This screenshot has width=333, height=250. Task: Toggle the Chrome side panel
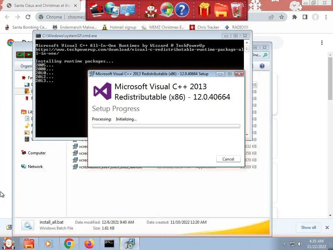coord(305,17)
